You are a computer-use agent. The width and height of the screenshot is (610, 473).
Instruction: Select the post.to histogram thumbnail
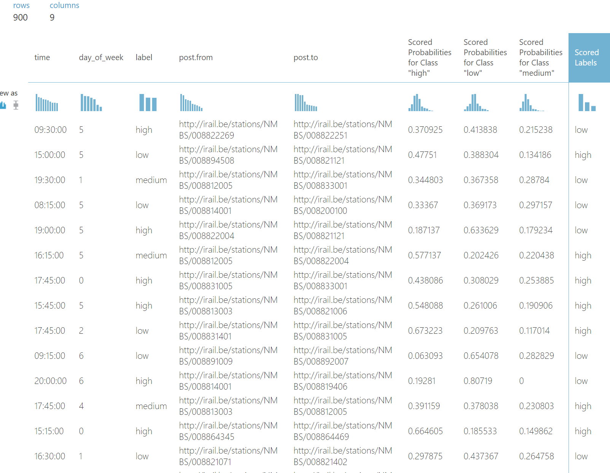click(x=306, y=102)
